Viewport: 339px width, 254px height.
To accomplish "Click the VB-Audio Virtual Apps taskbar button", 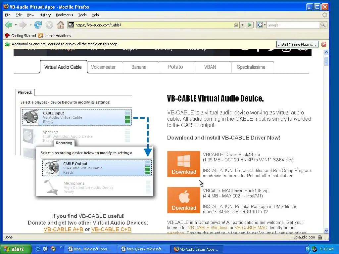I will coord(196,249).
